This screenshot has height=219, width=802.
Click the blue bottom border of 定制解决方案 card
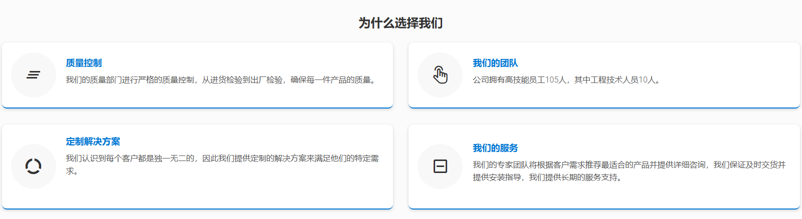[x=197, y=208]
